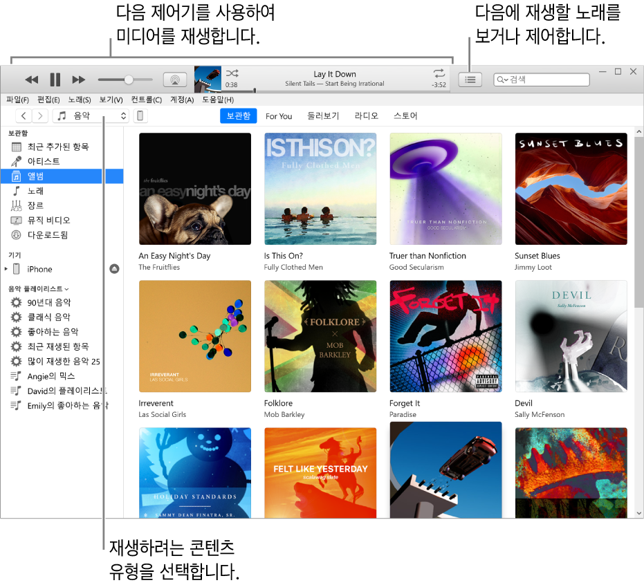Switch to the 스토어 tab
The image size is (644, 585).
click(405, 116)
